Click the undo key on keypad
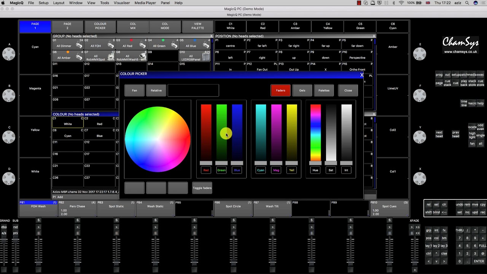The width and height of the screenshot is (487, 274). 459,204
